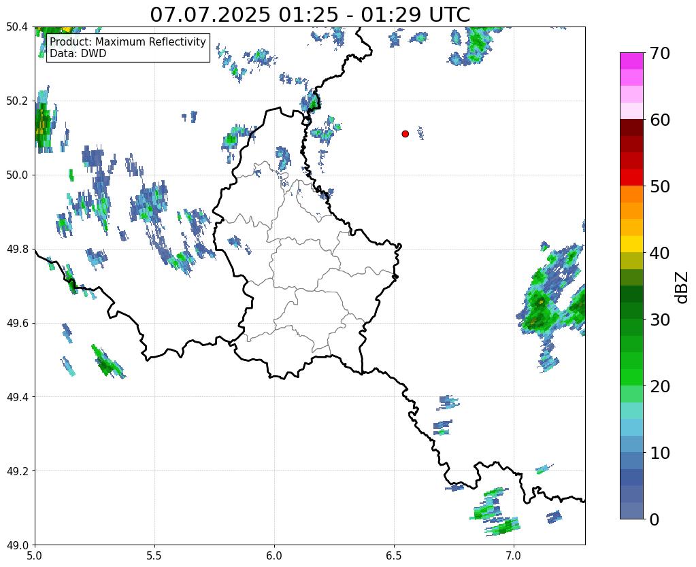This screenshot has height=567, width=696.
Task: Pick the bright green 20 dBZ colorbar segment
Action: 631,377
